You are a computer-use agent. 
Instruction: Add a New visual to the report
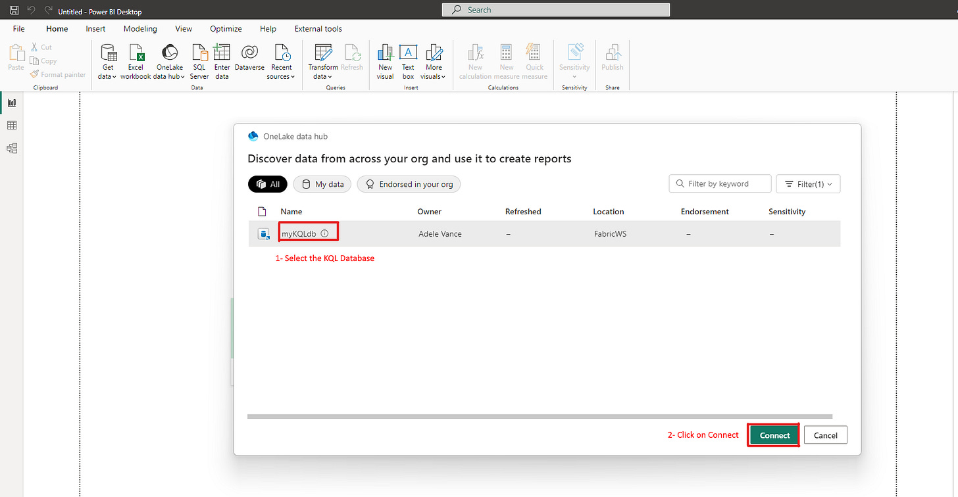(385, 60)
